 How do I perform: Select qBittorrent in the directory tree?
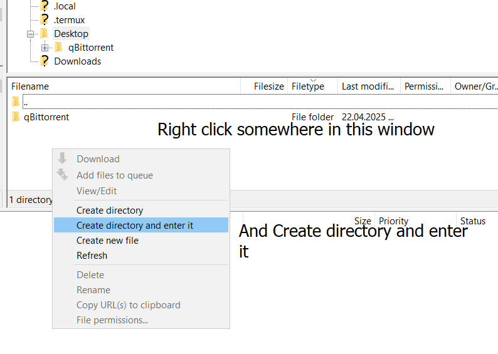(x=91, y=48)
